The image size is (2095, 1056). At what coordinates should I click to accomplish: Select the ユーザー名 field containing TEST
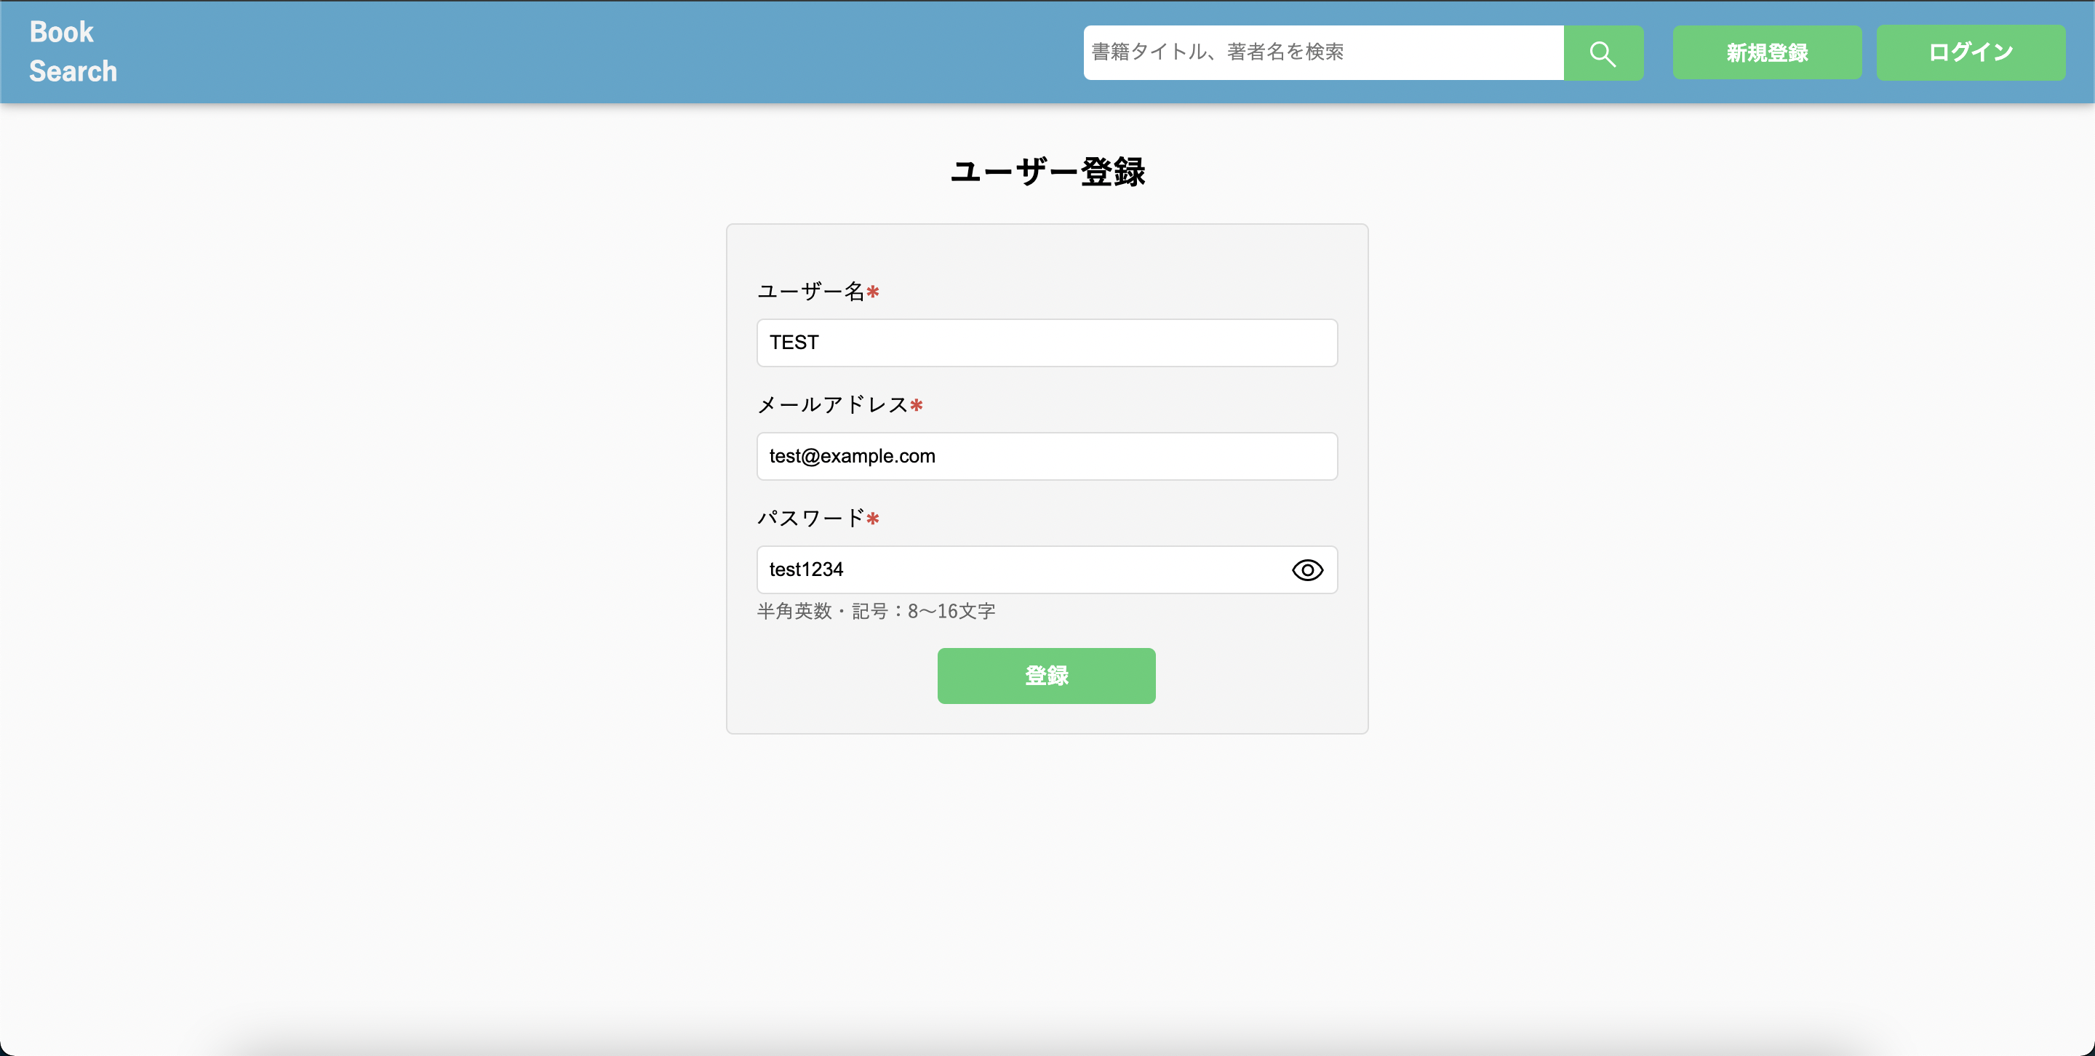(1046, 343)
